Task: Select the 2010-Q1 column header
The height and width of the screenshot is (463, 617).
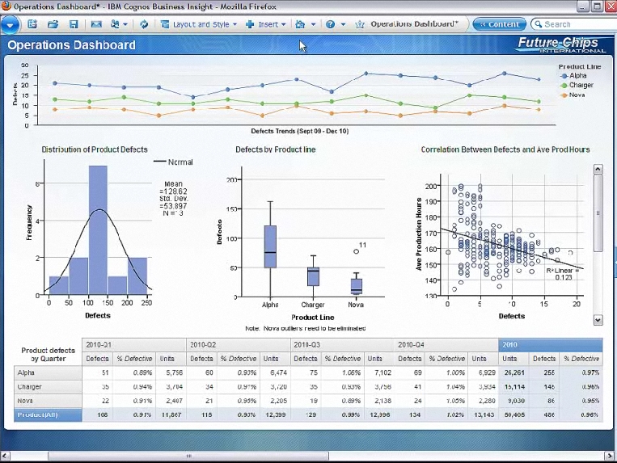Action: click(x=133, y=345)
